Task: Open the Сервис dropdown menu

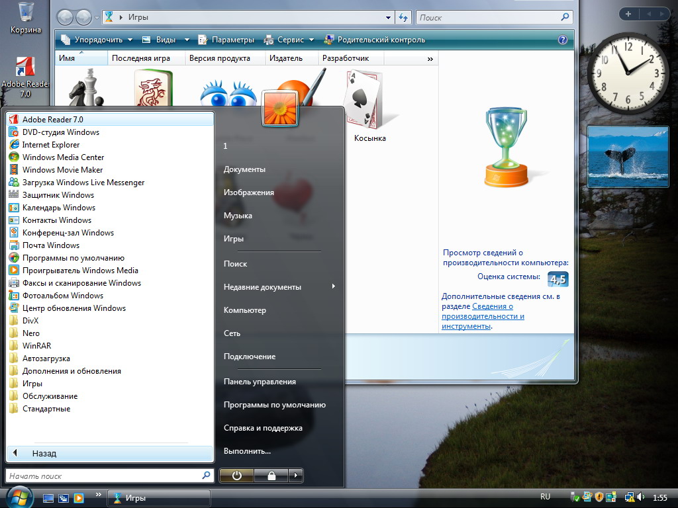Action: (289, 40)
